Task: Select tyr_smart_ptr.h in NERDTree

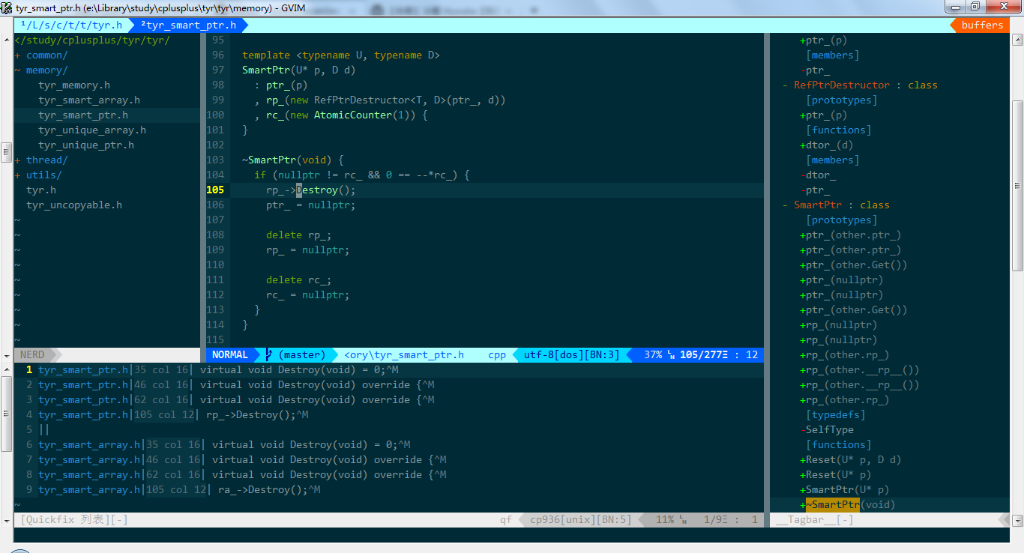Action: [x=83, y=115]
